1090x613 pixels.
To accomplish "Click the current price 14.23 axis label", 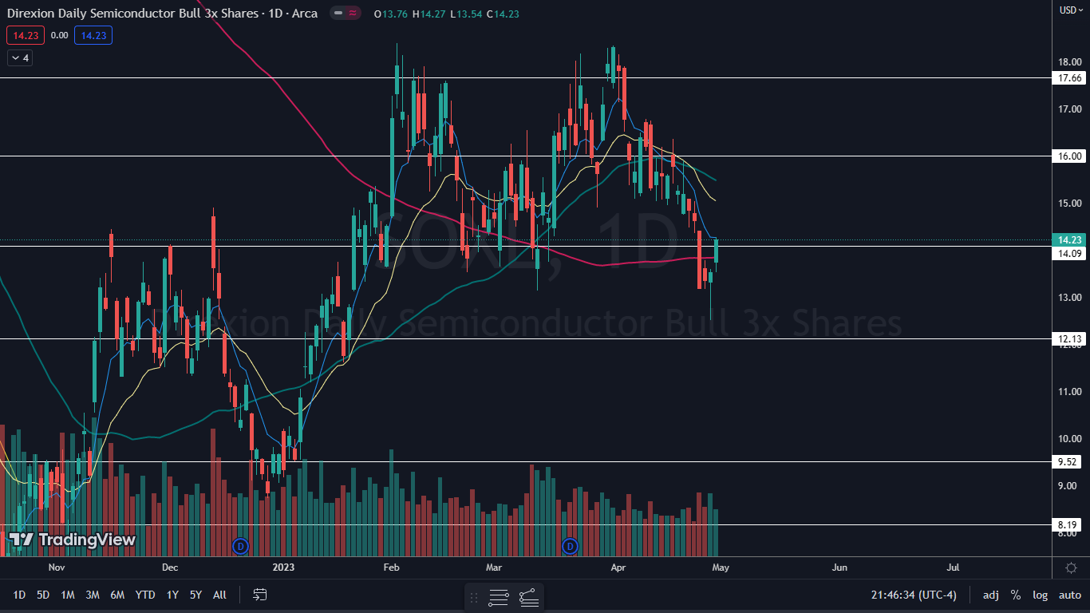I will pos(1069,240).
